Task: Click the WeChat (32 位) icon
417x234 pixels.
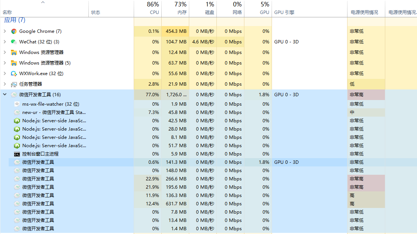Action: (x=14, y=42)
